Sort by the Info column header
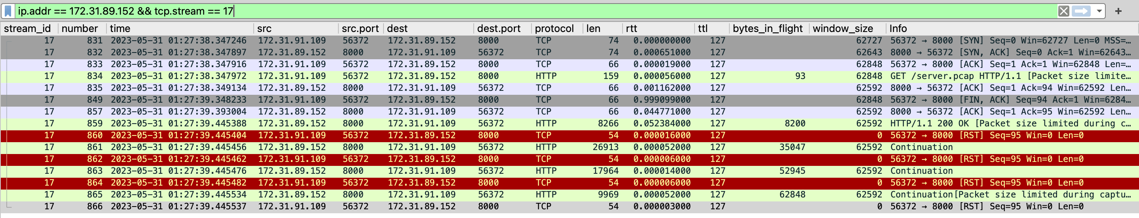 click(x=898, y=29)
